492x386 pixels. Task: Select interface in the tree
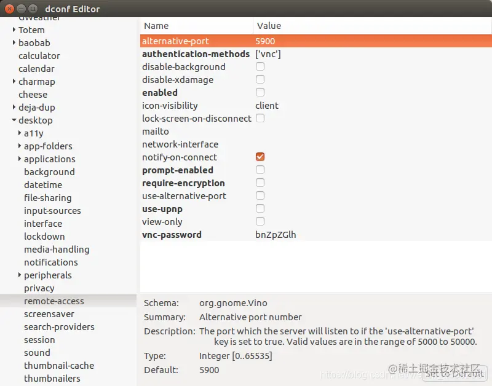(x=43, y=224)
